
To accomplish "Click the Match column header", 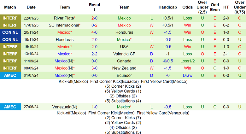I will [10, 7].
